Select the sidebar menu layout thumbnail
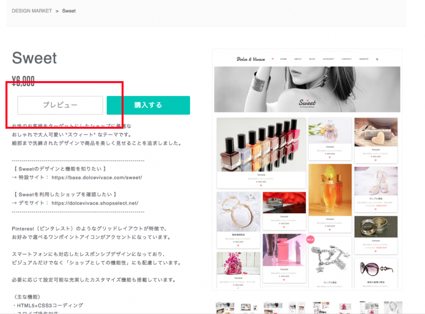This screenshot has width=425, height=314. pos(369,307)
